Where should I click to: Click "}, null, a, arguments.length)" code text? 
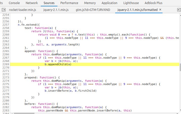coord(55,44)
